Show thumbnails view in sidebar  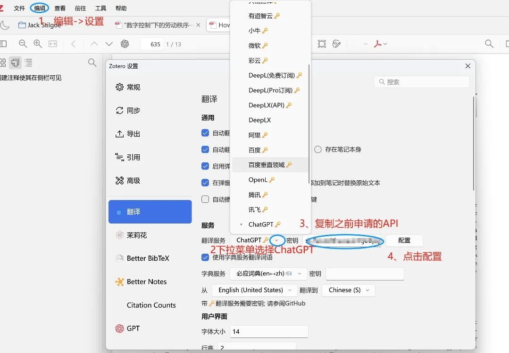tap(3, 63)
